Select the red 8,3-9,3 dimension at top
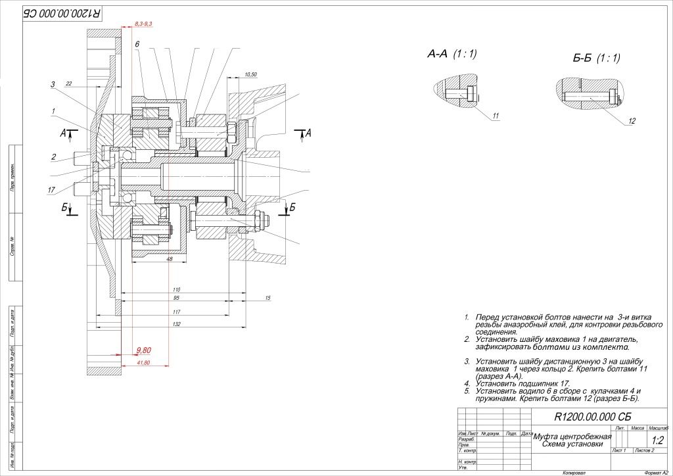The height and width of the screenshot is (476, 673). tap(143, 24)
